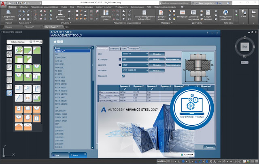Select the double-arrow icon in the white palette group
The height and width of the screenshot is (164, 259).
[28, 98]
